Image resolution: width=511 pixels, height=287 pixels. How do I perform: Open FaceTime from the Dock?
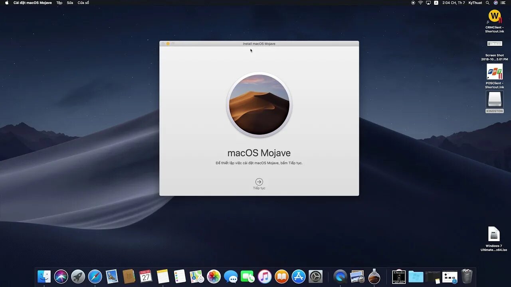click(248, 276)
